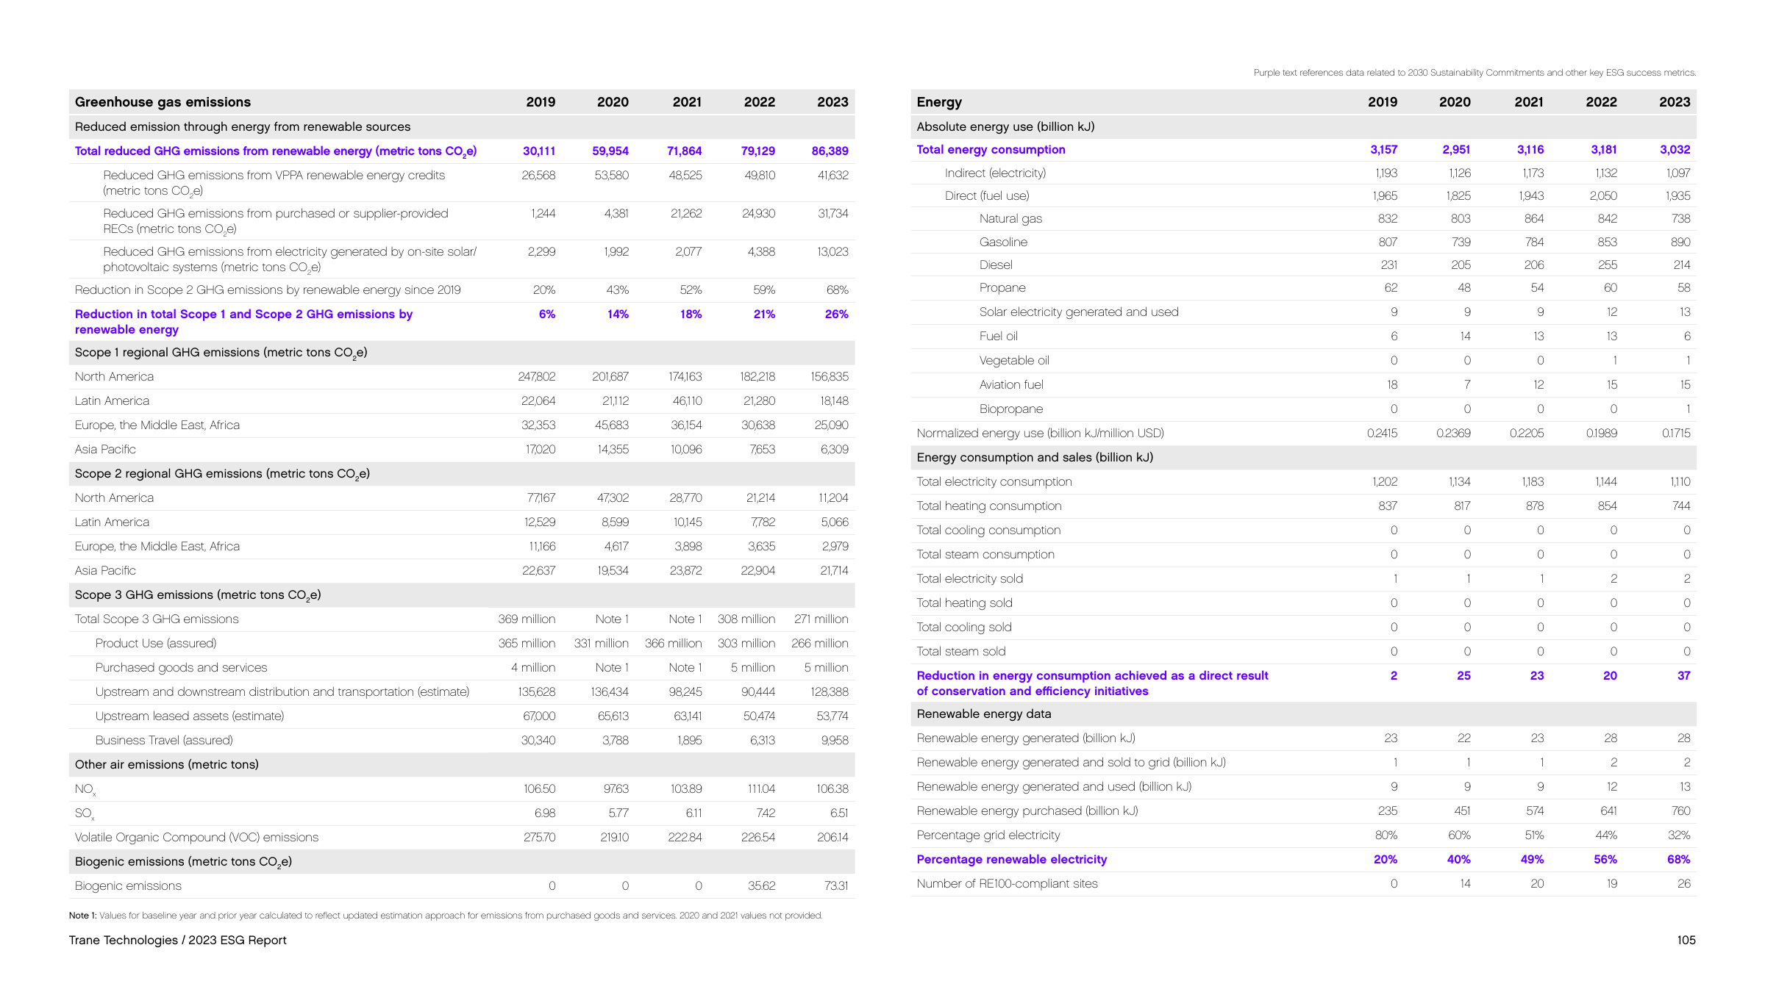Click 'Product Use (assured)' row label

click(156, 643)
